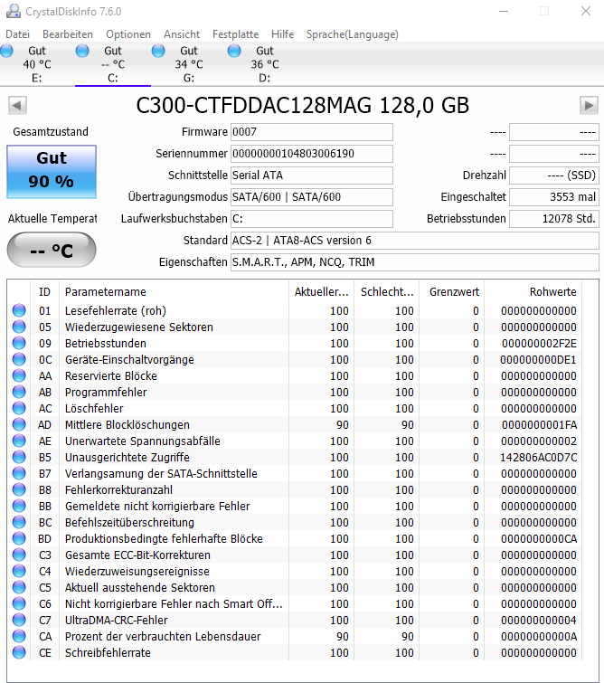The width and height of the screenshot is (604, 683).
Task: Click the Eingeschaltet field 3553 mal
Action: point(554,197)
